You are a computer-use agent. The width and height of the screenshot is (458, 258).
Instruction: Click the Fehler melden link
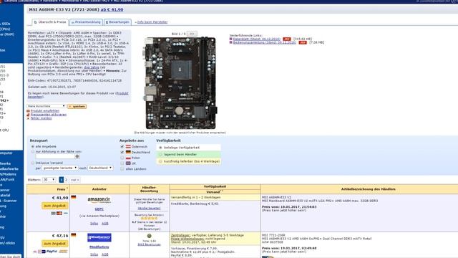point(42,118)
